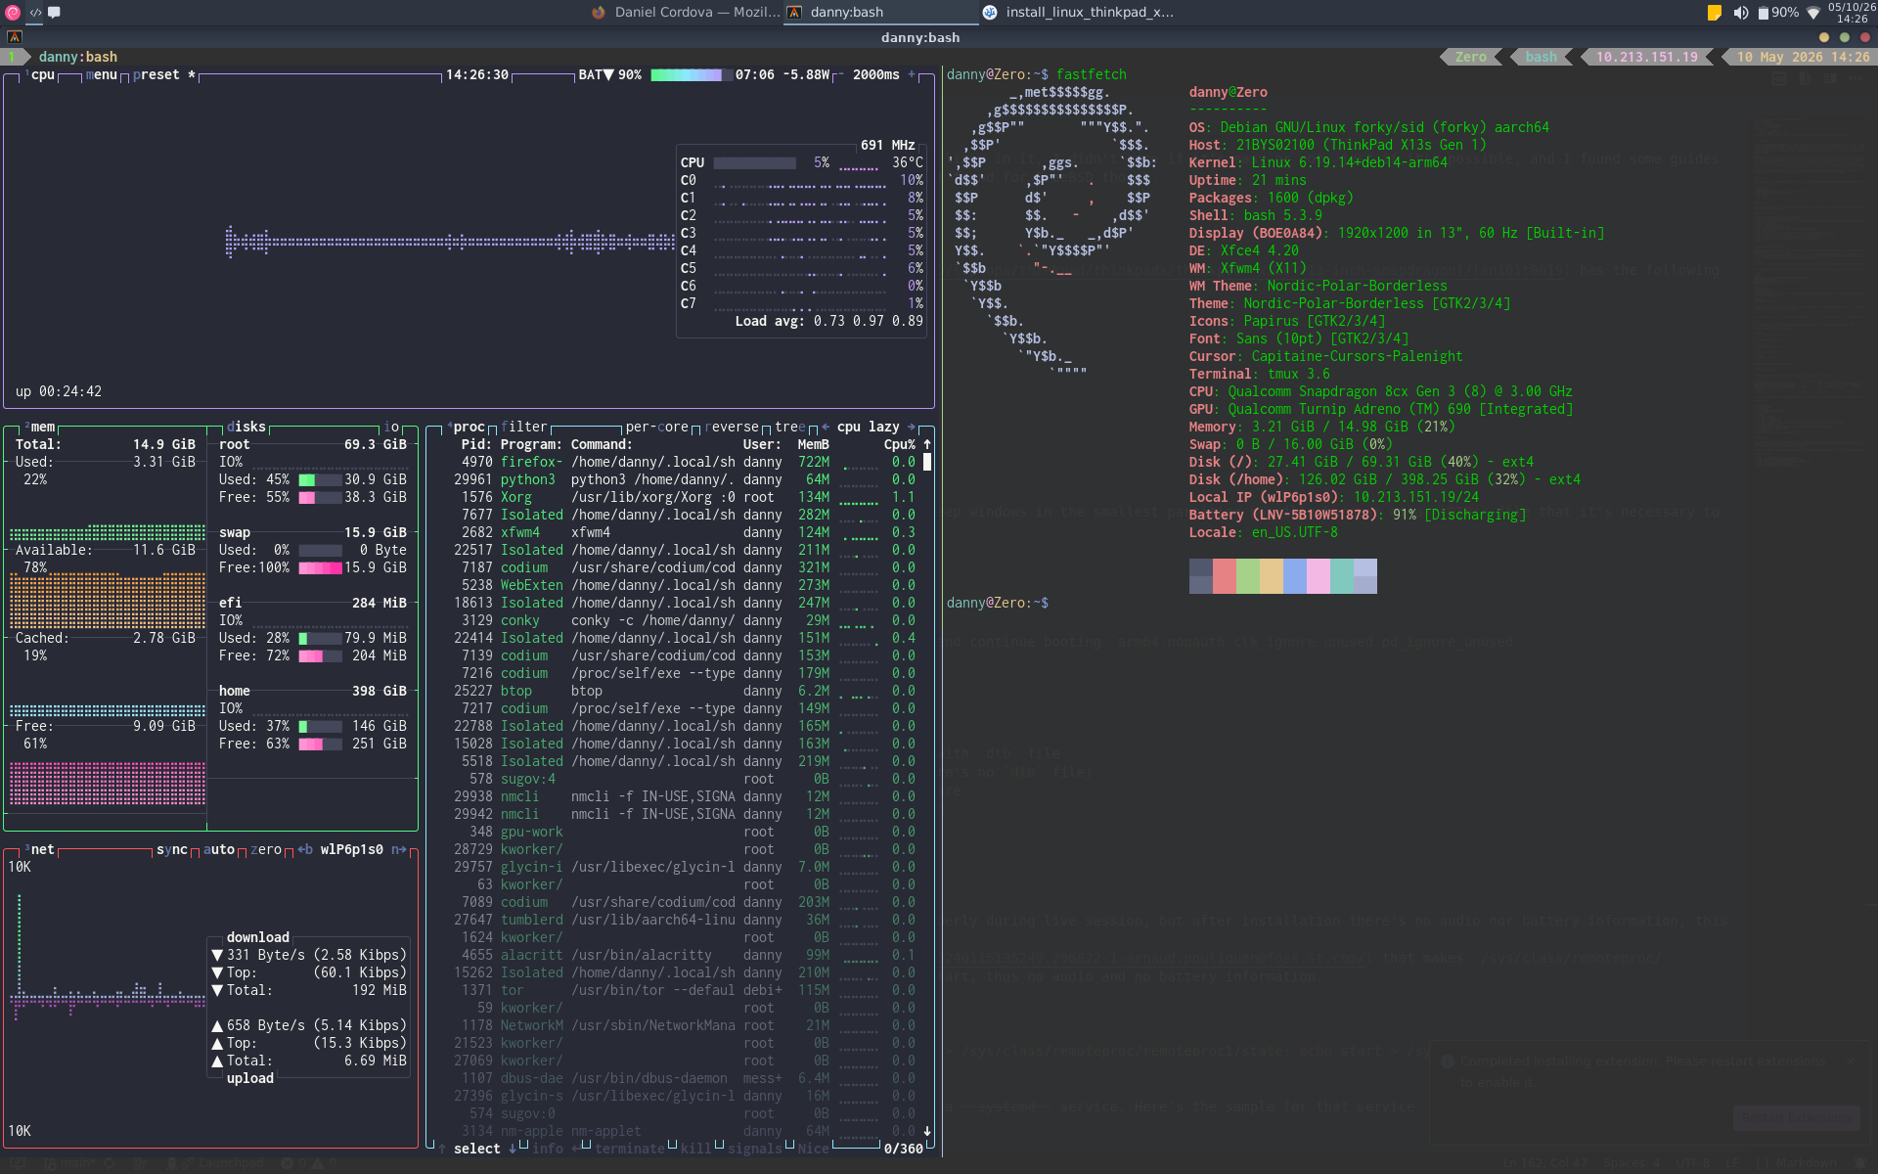Open the volume speaker tray icon
The width and height of the screenshot is (1878, 1174).
(1741, 13)
